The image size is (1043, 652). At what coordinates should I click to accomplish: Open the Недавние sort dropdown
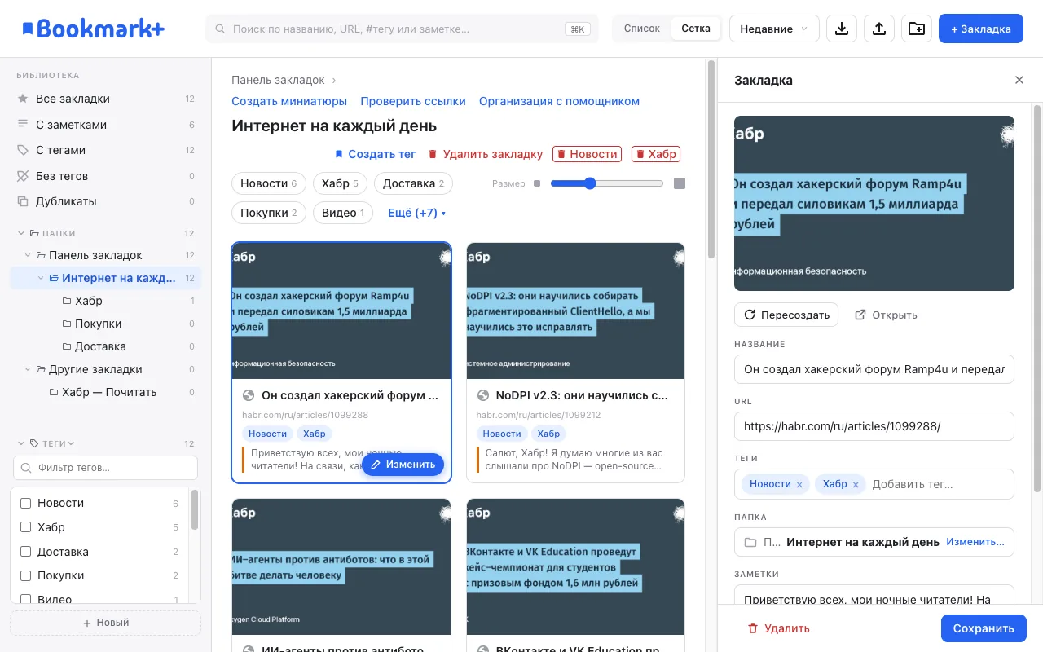(774, 29)
